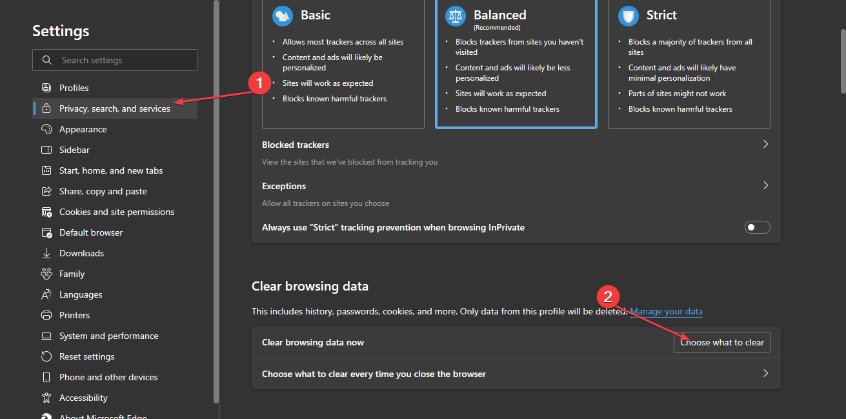This screenshot has width=846, height=419.
Task: Open the Default browser settings
Action: [x=90, y=232]
